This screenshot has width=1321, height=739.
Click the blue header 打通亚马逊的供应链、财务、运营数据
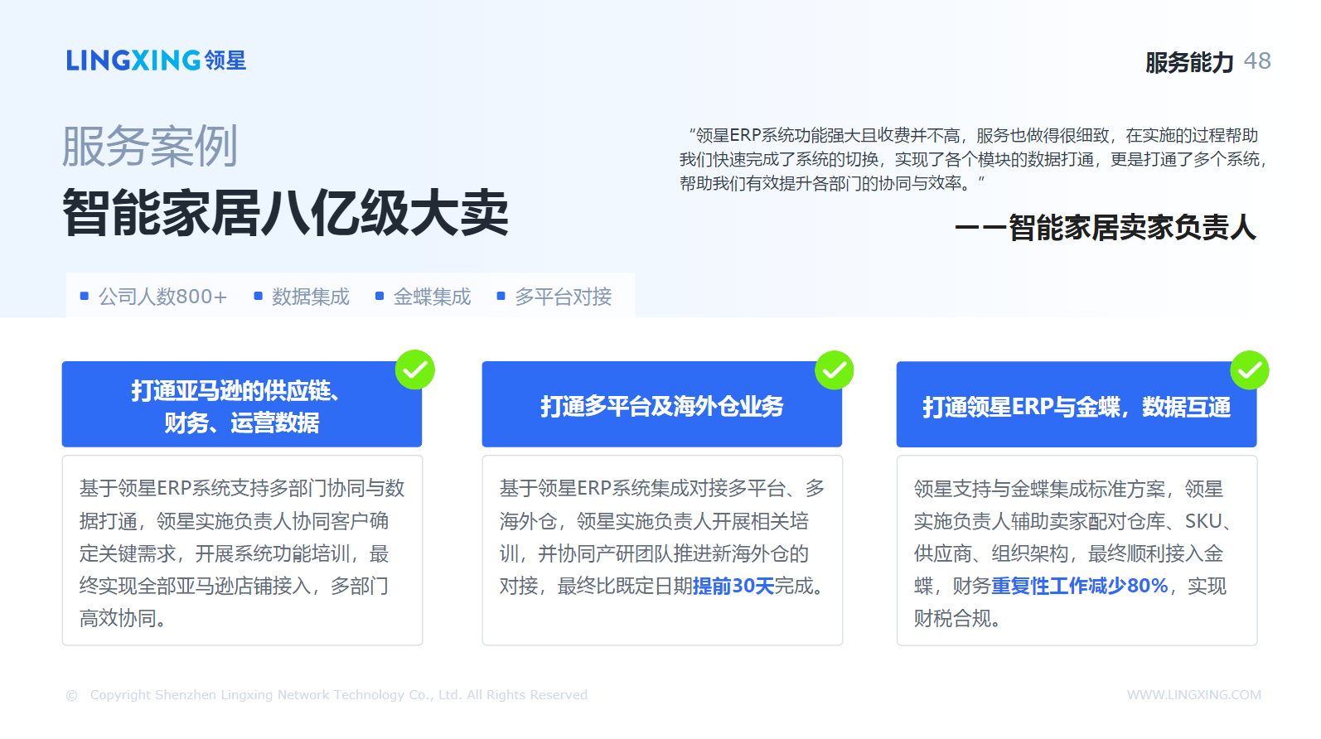[x=242, y=404]
